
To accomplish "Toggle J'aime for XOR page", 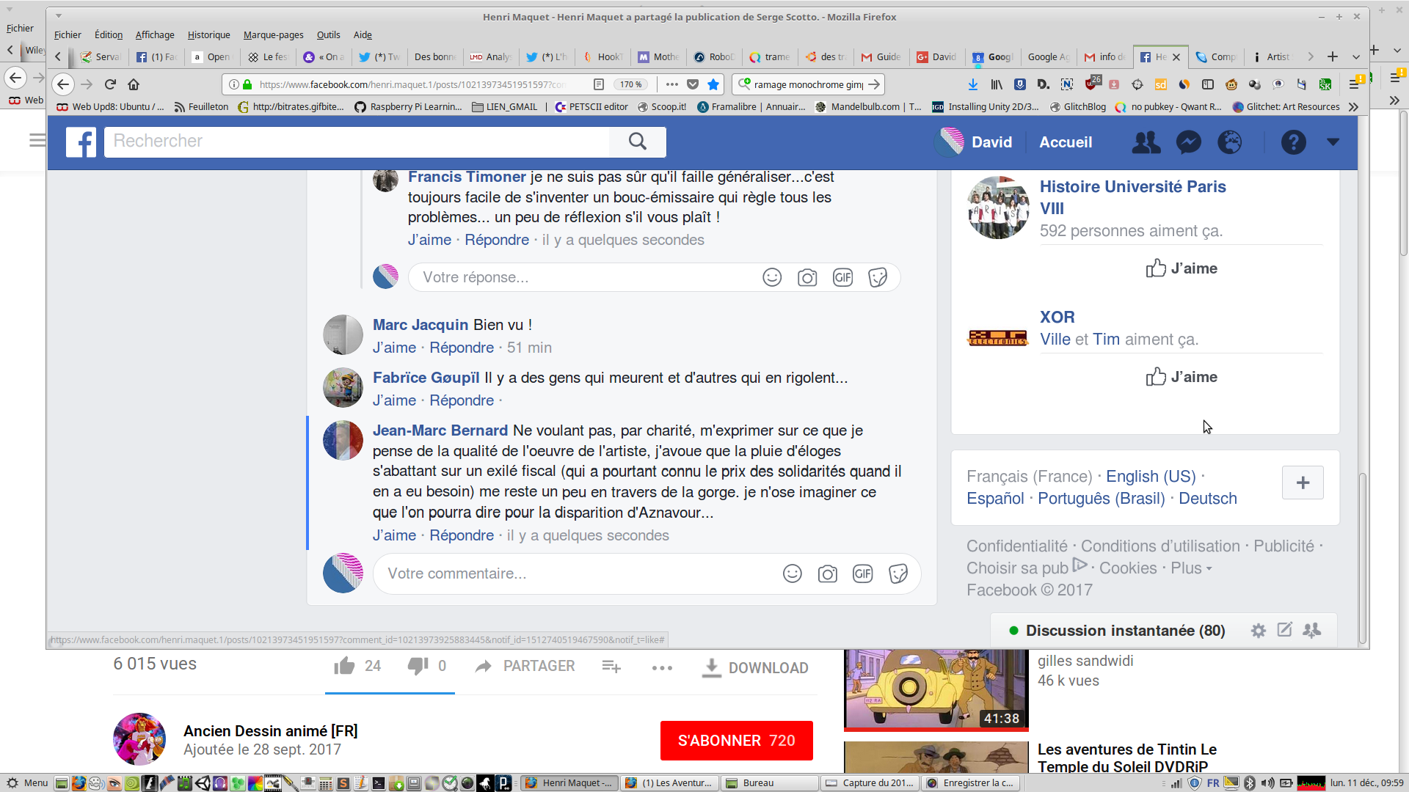I will point(1182,377).
